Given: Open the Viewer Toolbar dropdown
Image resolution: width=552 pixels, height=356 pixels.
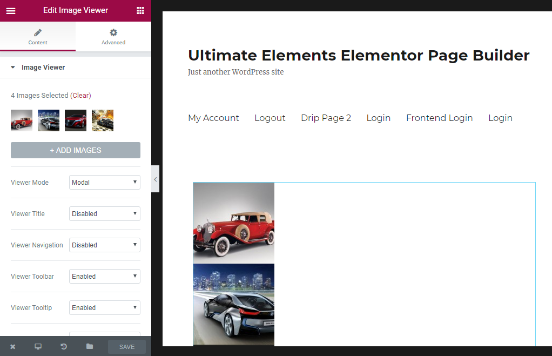Looking at the screenshot, I should [x=105, y=277].
